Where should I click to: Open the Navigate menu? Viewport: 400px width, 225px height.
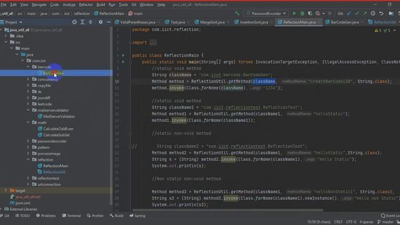(39, 4)
